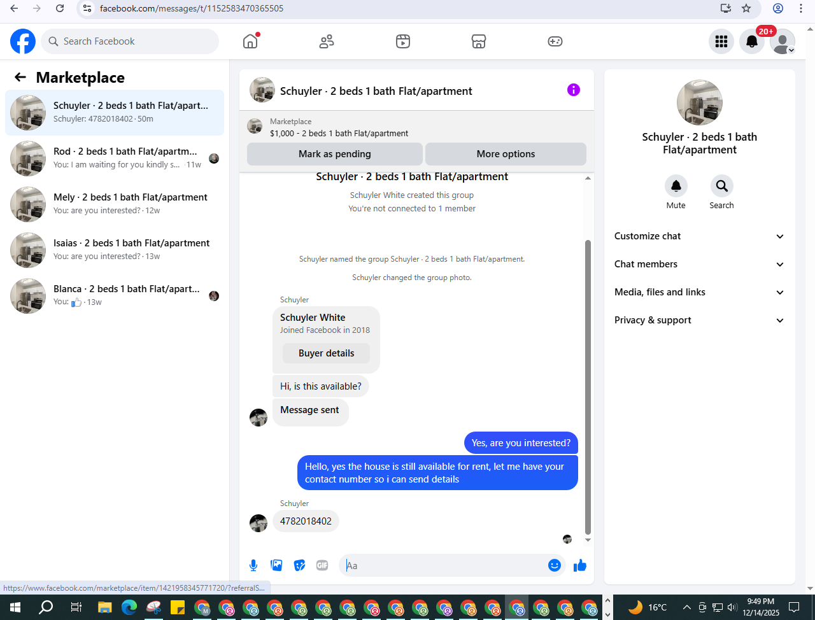Bookmark this page with the star icon

(746, 8)
